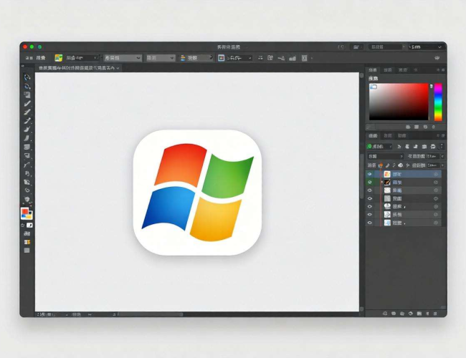Click the fill and stroke color swatches in toolbox
This screenshot has height=358, width=466.
pos(27,213)
